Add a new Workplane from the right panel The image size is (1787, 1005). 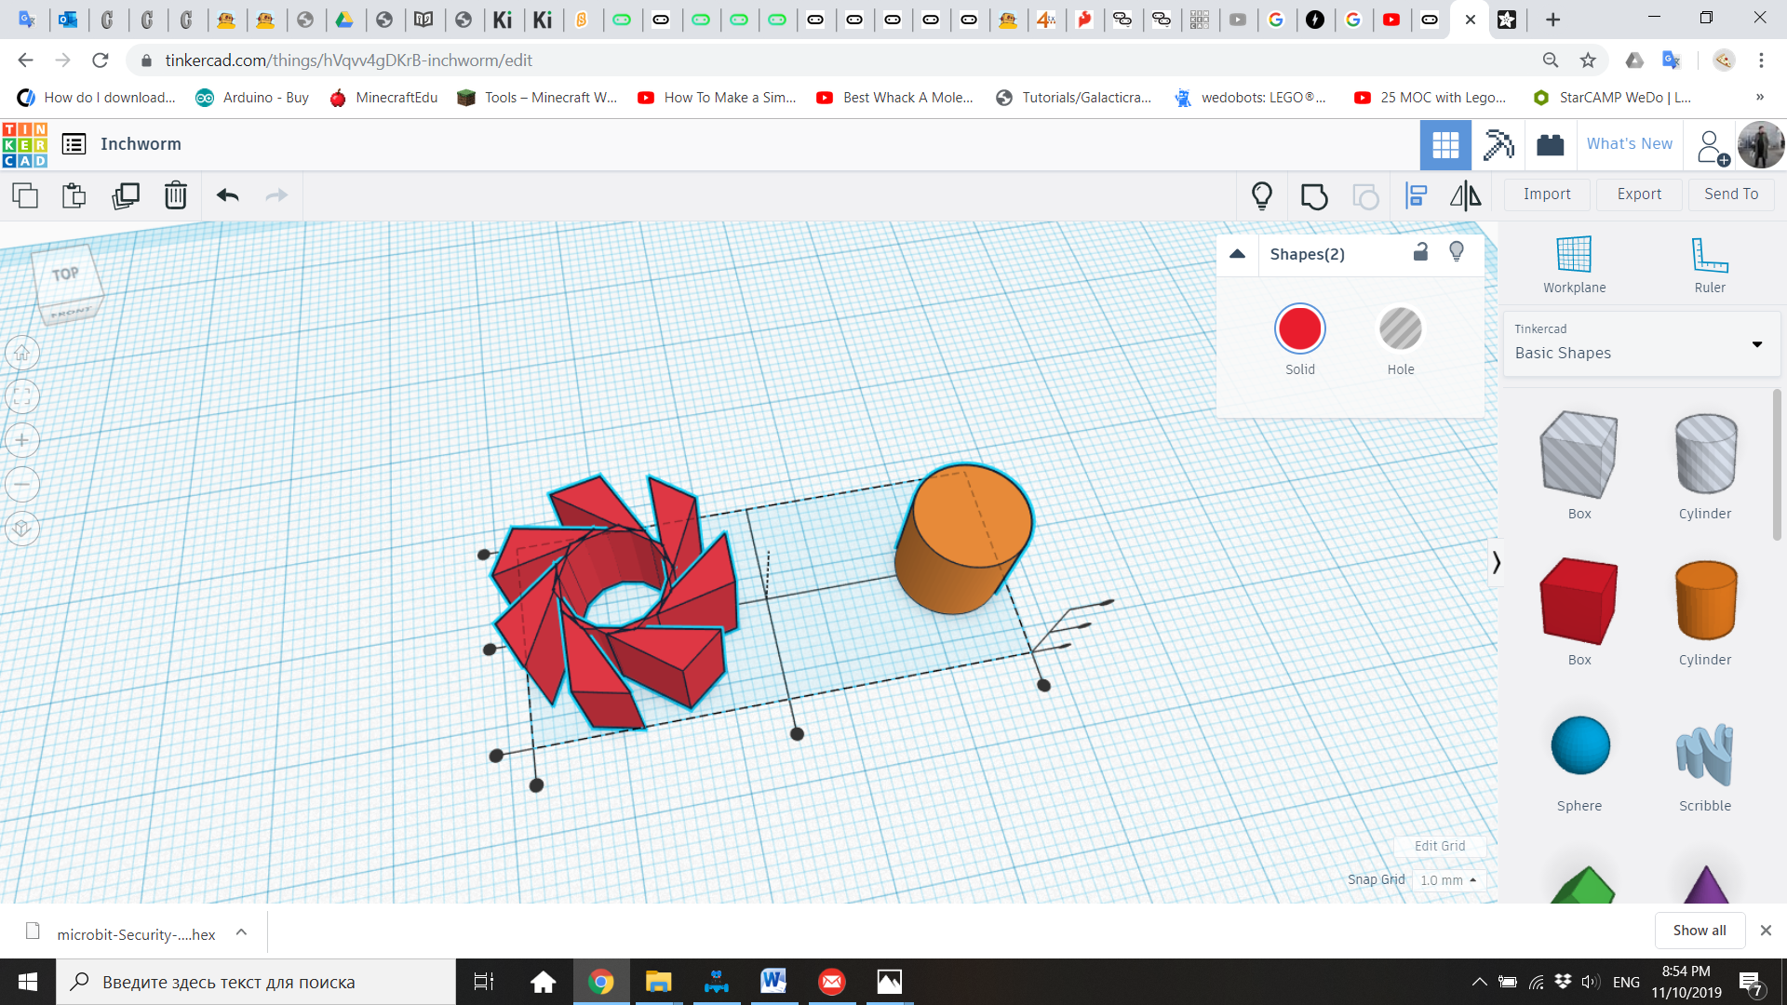[x=1573, y=264]
